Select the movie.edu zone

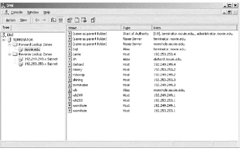32,50
